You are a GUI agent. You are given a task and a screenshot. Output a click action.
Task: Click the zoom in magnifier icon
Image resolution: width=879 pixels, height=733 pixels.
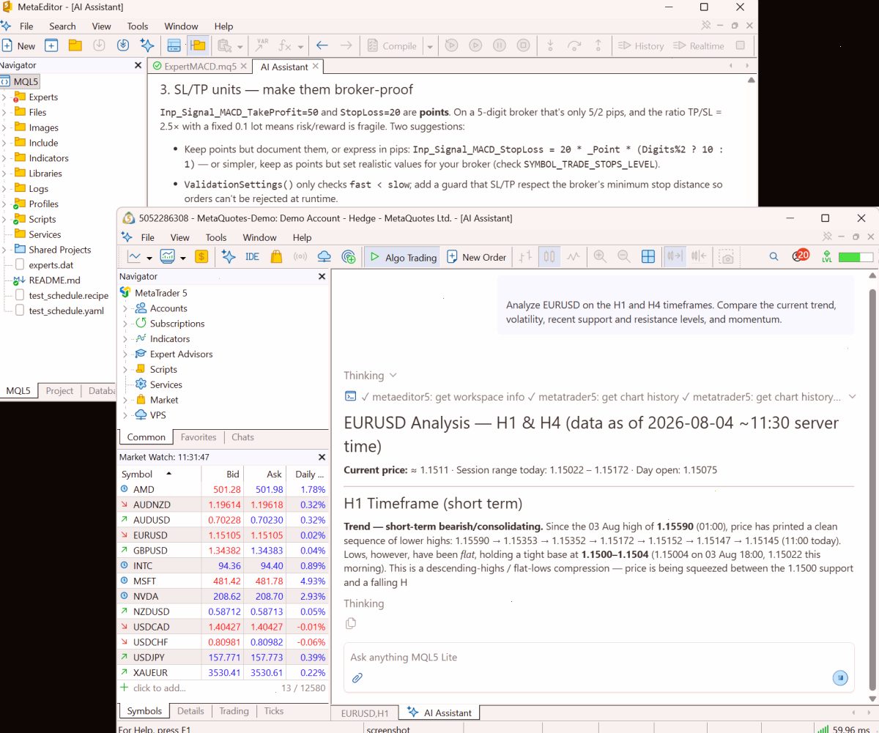(x=600, y=257)
